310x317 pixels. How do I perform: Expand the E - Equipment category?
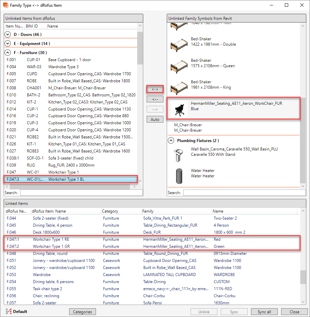tap(7, 43)
